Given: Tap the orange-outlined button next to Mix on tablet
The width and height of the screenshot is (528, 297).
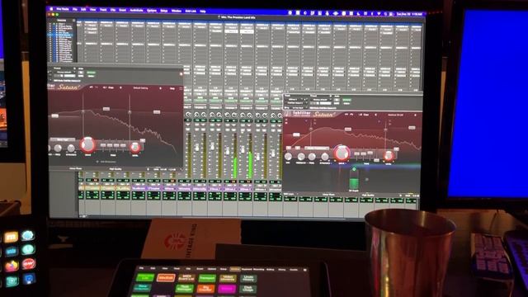Looking at the screenshot, I should (x=166, y=278).
